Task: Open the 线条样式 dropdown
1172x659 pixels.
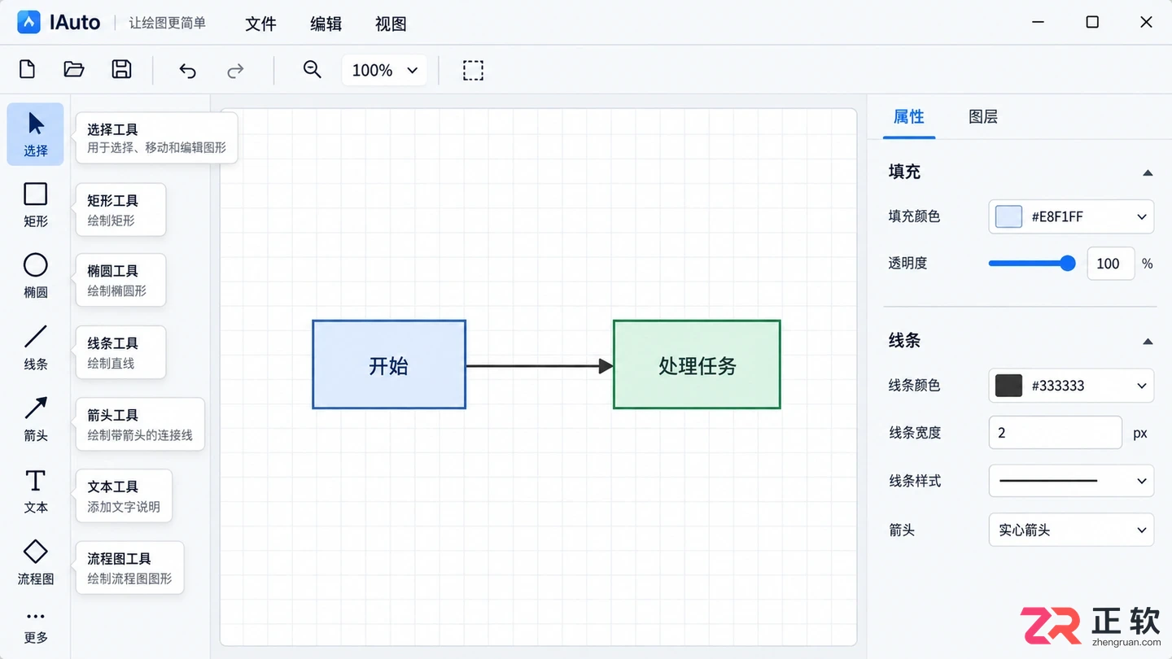Action: (1071, 481)
